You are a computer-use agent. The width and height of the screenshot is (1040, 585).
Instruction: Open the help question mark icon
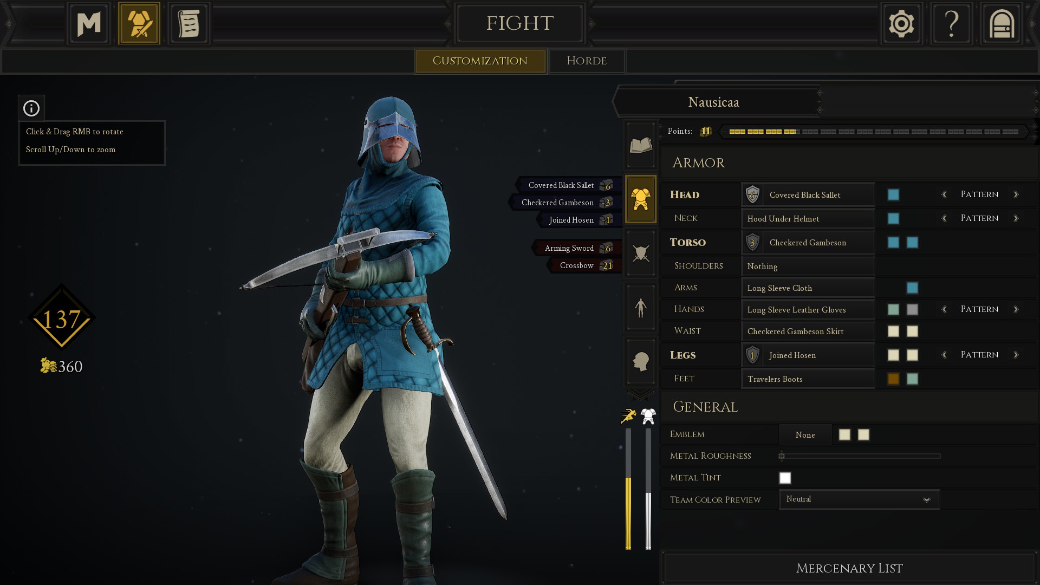coord(952,24)
